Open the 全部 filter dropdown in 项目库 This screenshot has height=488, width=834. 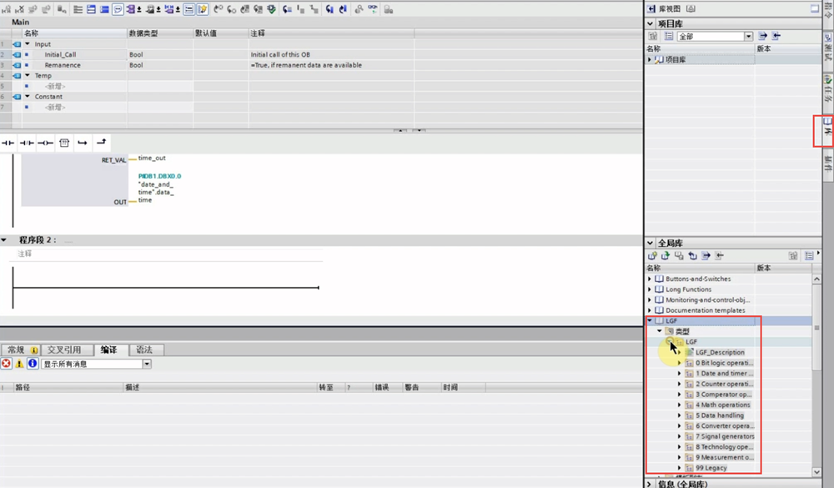(x=748, y=37)
